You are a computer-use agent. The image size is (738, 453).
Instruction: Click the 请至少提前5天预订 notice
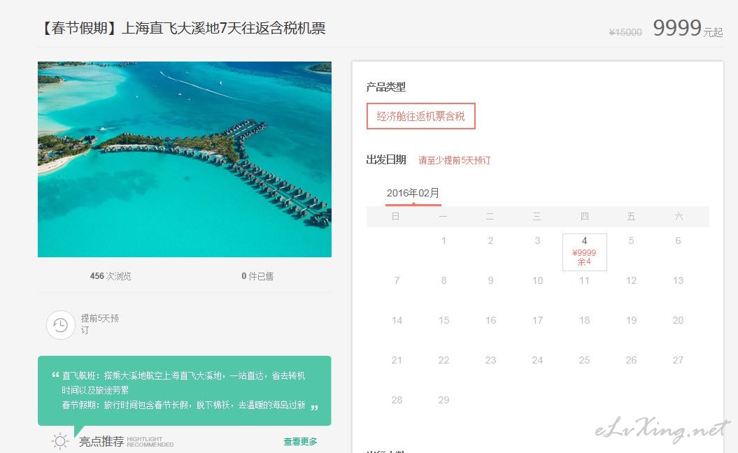[454, 160]
